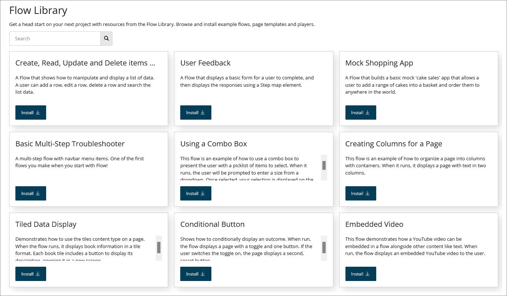Click the magnifying glass search icon
The height and width of the screenshot is (296, 507).
(106, 38)
